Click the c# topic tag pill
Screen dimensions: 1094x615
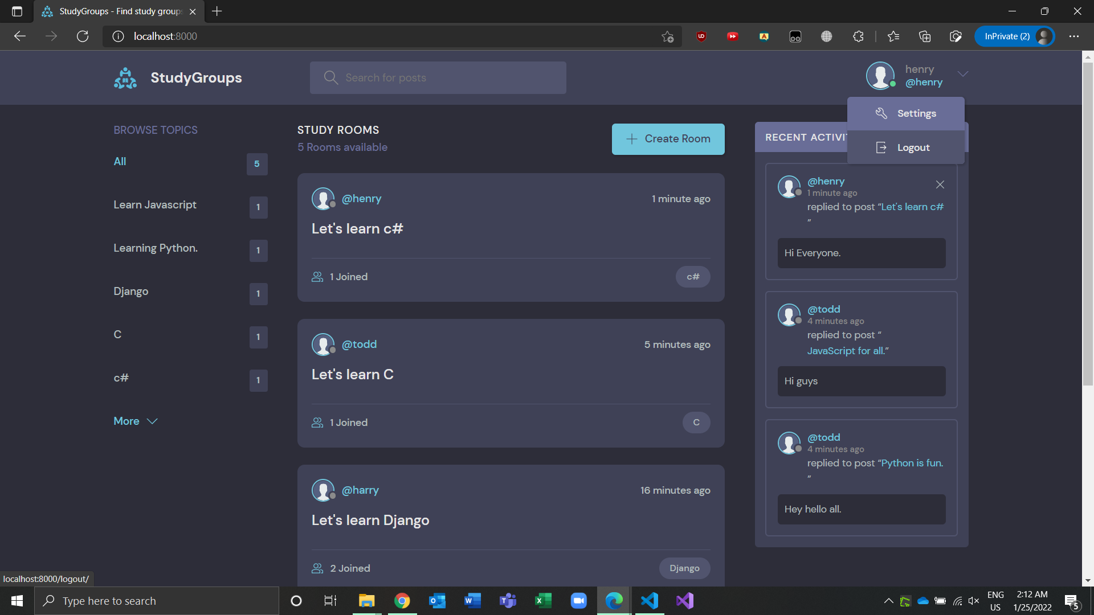[x=692, y=277]
